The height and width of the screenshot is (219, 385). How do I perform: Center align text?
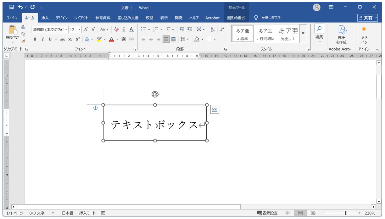151,39
